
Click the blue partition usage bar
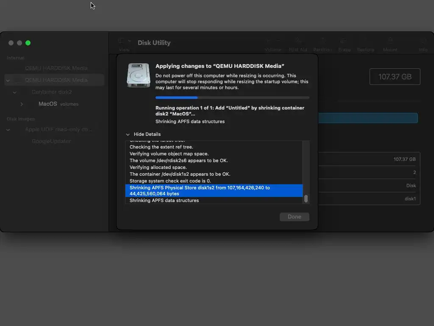pyautogui.click(x=368, y=118)
